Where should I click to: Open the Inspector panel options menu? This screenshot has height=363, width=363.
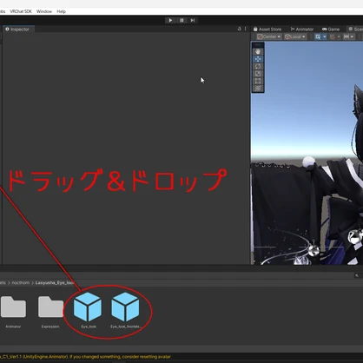(245, 29)
